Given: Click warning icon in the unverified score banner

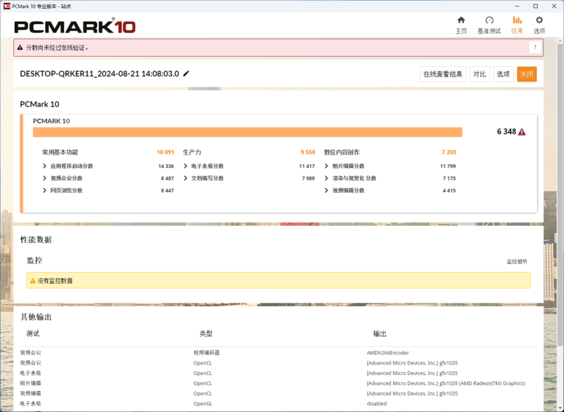Looking at the screenshot, I should coord(20,48).
